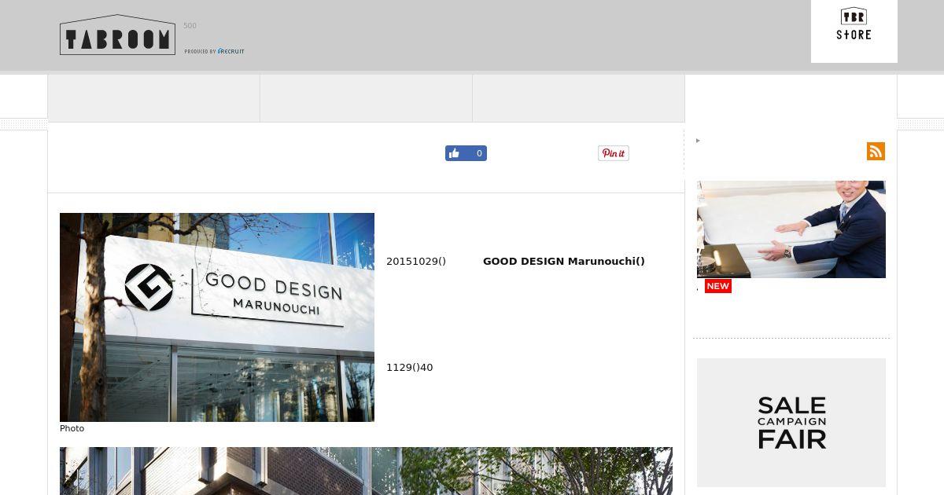Click the TABROOM logo
Image resolution: width=944 pixels, height=495 pixels.
[117, 35]
